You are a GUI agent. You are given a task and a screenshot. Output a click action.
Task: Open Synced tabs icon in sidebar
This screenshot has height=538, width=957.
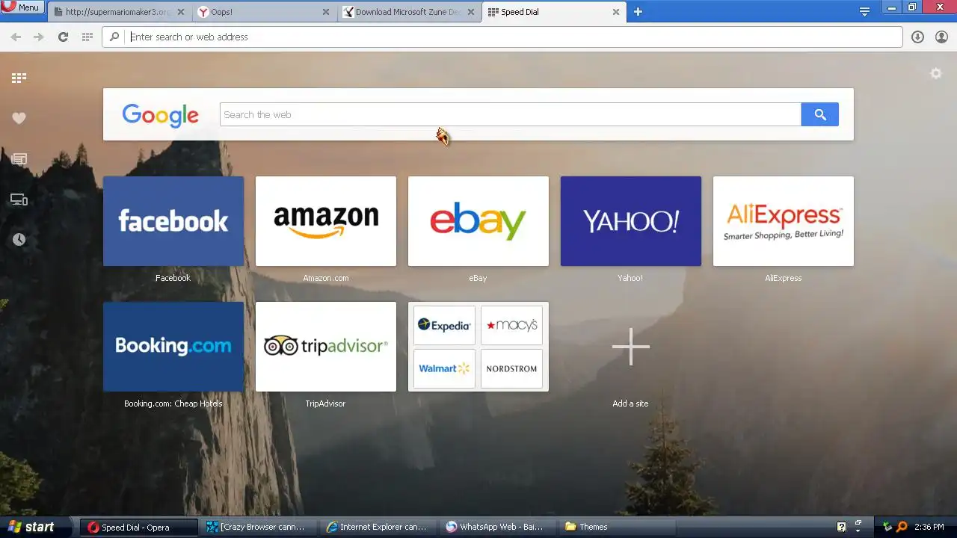tap(19, 200)
